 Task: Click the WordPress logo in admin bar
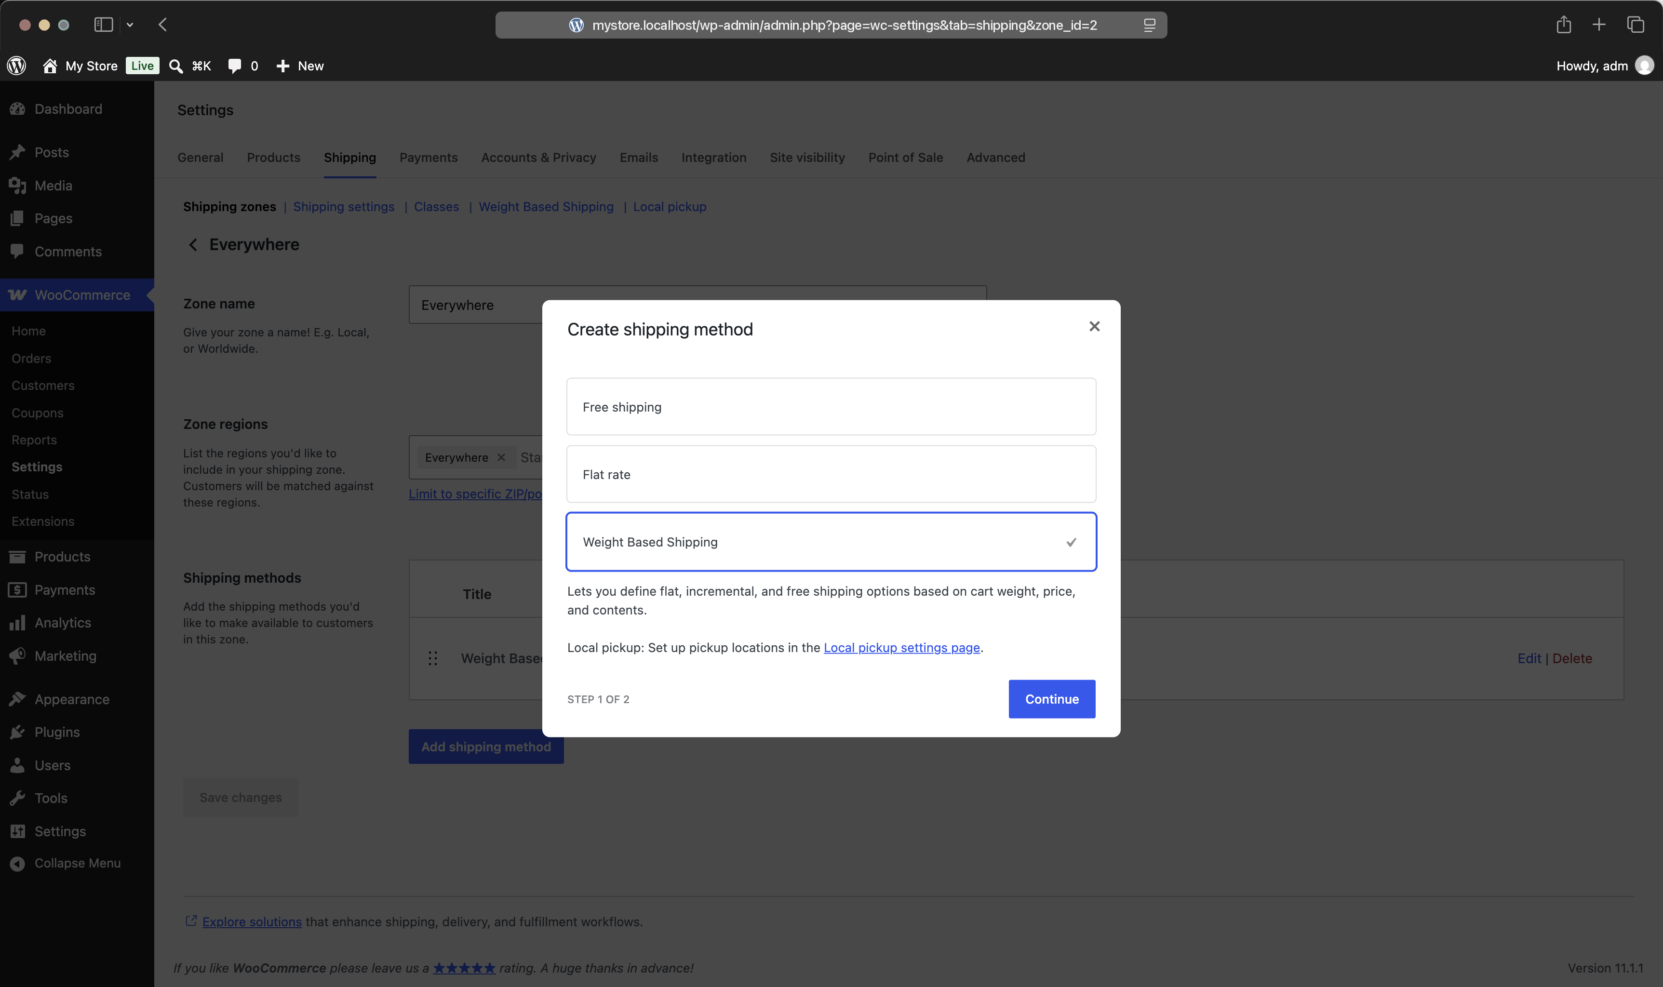(x=16, y=65)
